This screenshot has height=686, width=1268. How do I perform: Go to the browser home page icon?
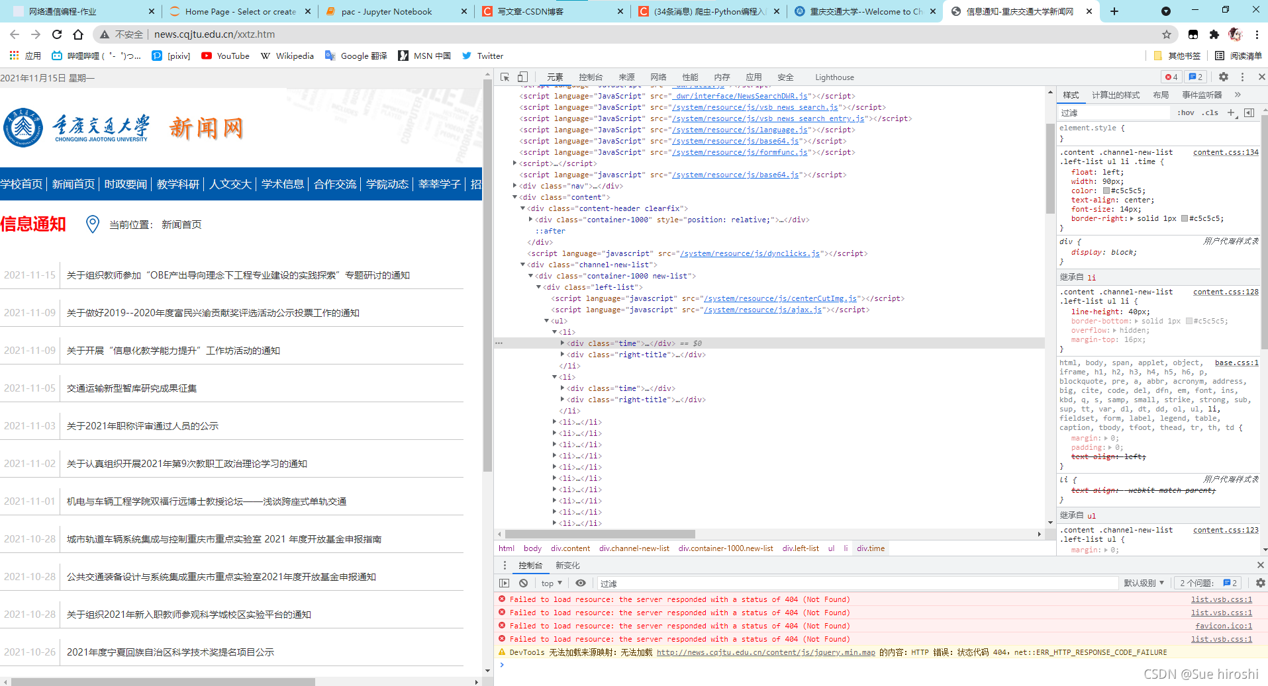click(78, 34)
